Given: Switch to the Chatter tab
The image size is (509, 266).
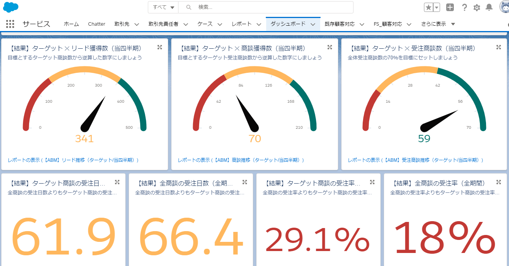Looking at the screenshot, I should pos(97,24).
